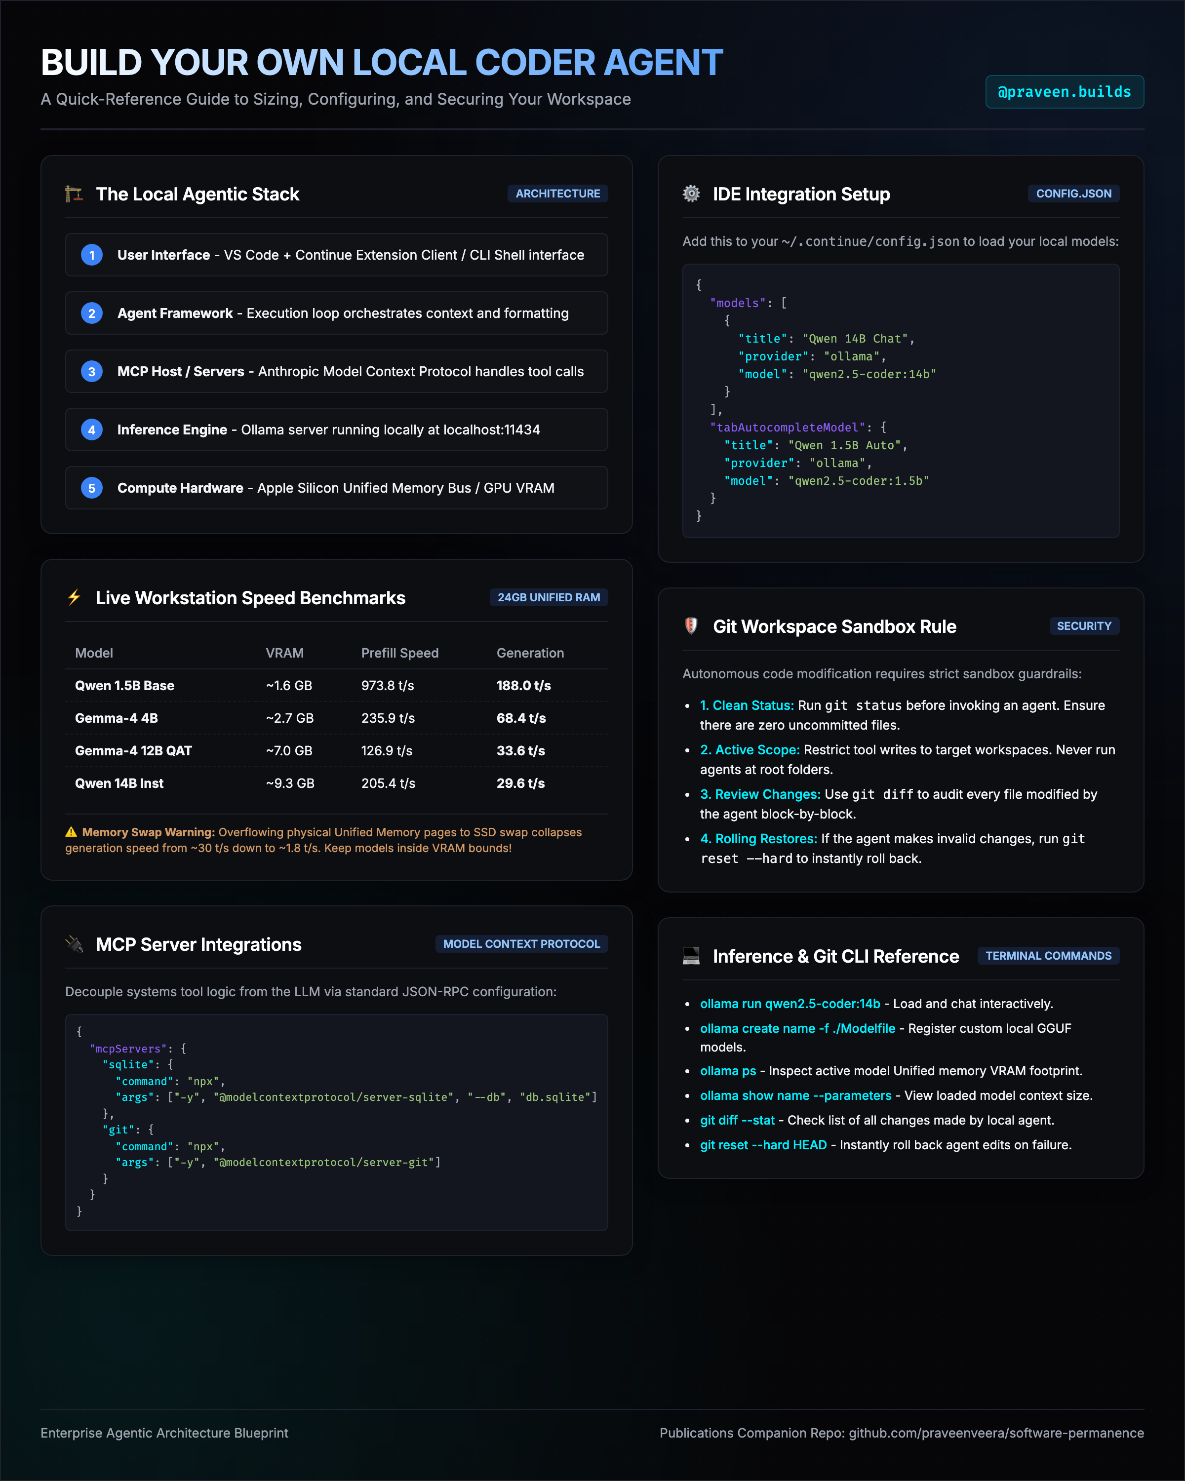Viewport: 1185px width, 1481px height.
Task: Click the SECURITY tag badge
Action: (x=1084, y=626)
